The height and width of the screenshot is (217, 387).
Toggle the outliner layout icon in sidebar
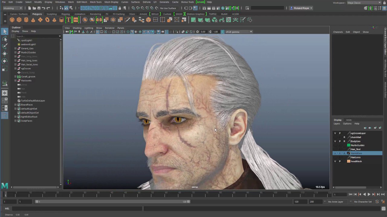point(5,115)
